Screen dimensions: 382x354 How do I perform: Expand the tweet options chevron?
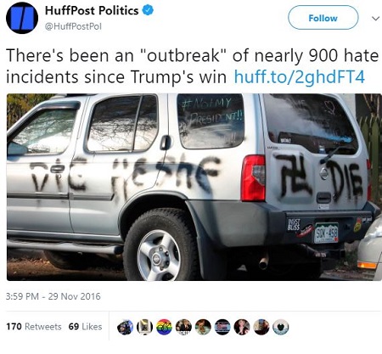[x=375, y=19]
